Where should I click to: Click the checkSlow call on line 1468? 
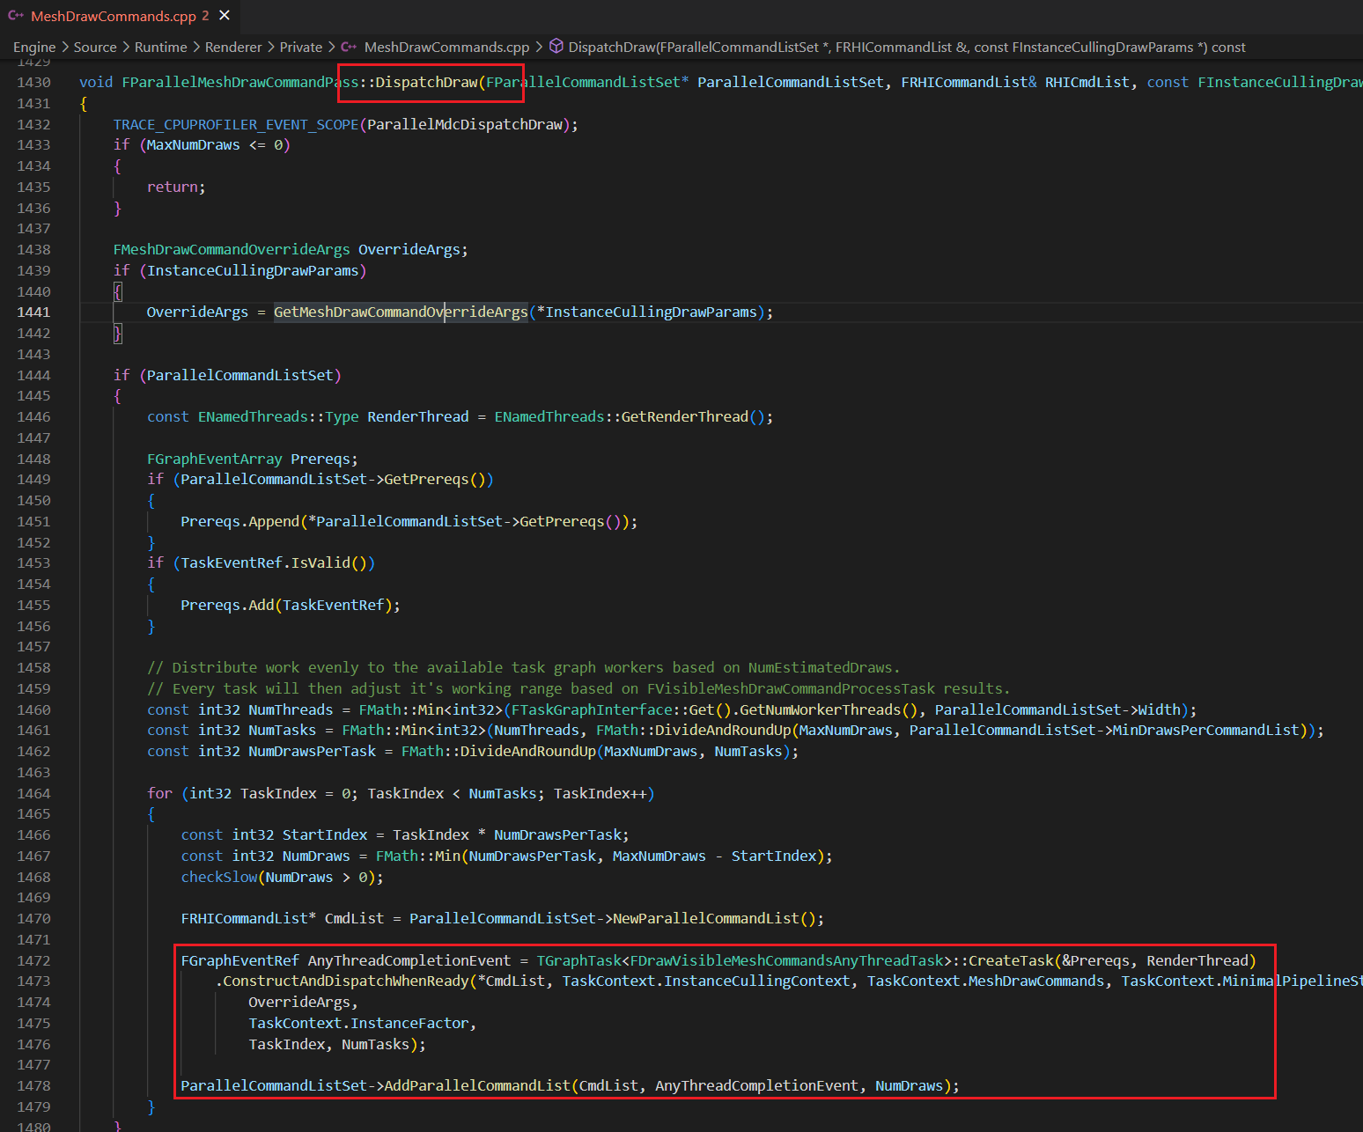click(219, 878)
